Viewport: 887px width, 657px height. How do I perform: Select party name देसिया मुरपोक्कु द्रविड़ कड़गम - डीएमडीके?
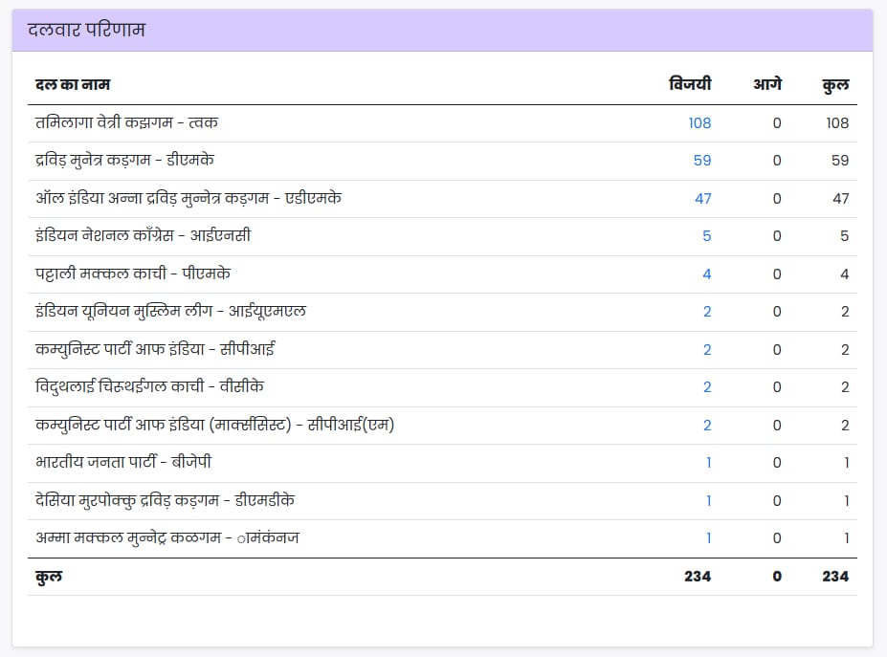click(165, 501)
